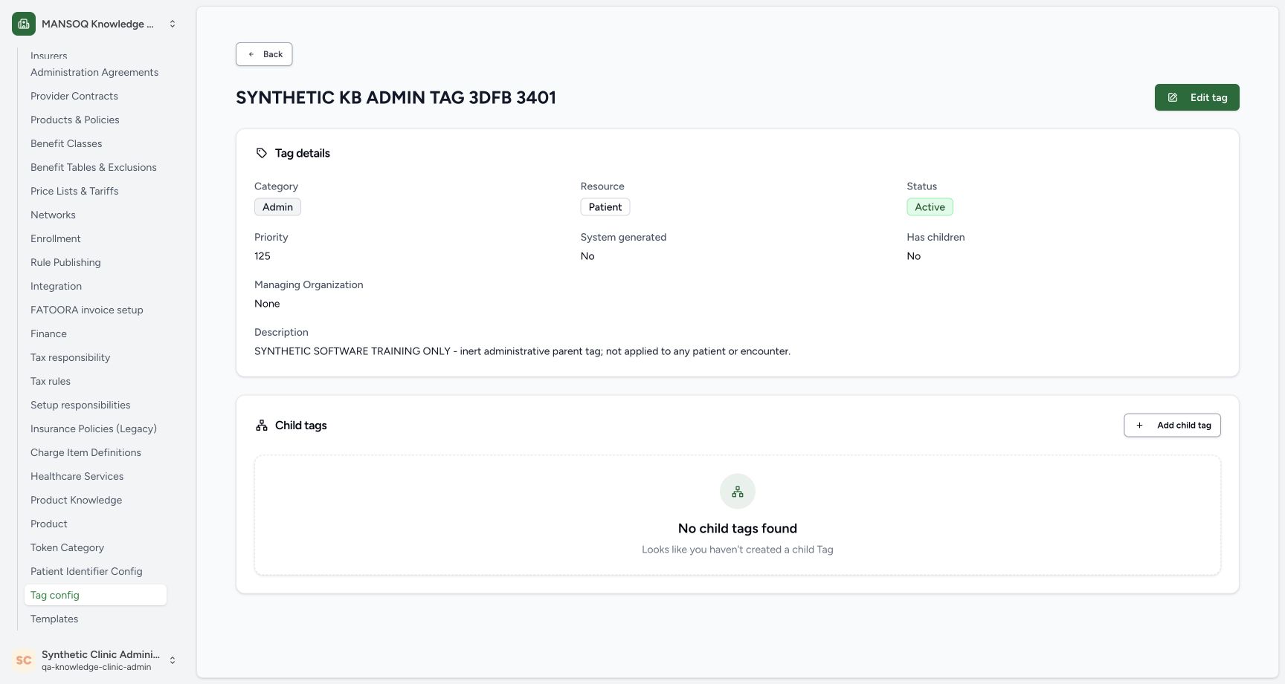Open the user account menu chevron
1285x684 pixels.
pyautogui.click(x=173, y=660)
